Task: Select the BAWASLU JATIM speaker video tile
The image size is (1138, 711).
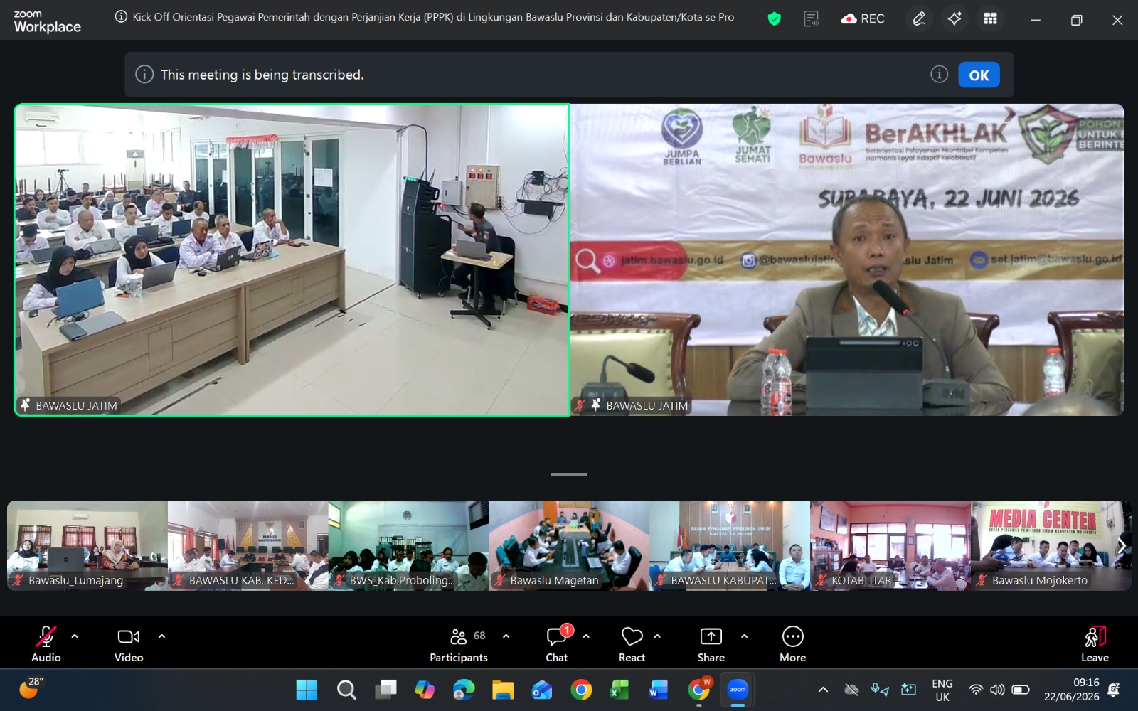Action: pyautogui.click(x=846, y=260)
